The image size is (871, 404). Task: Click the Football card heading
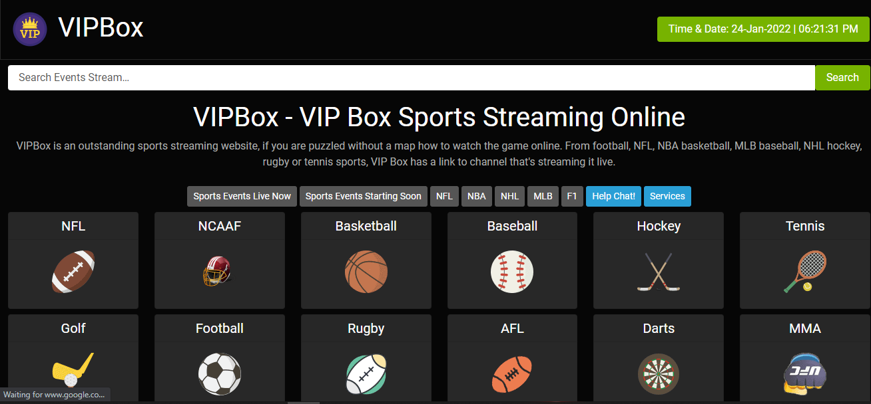pyautogui.click(x=220, y=328)
